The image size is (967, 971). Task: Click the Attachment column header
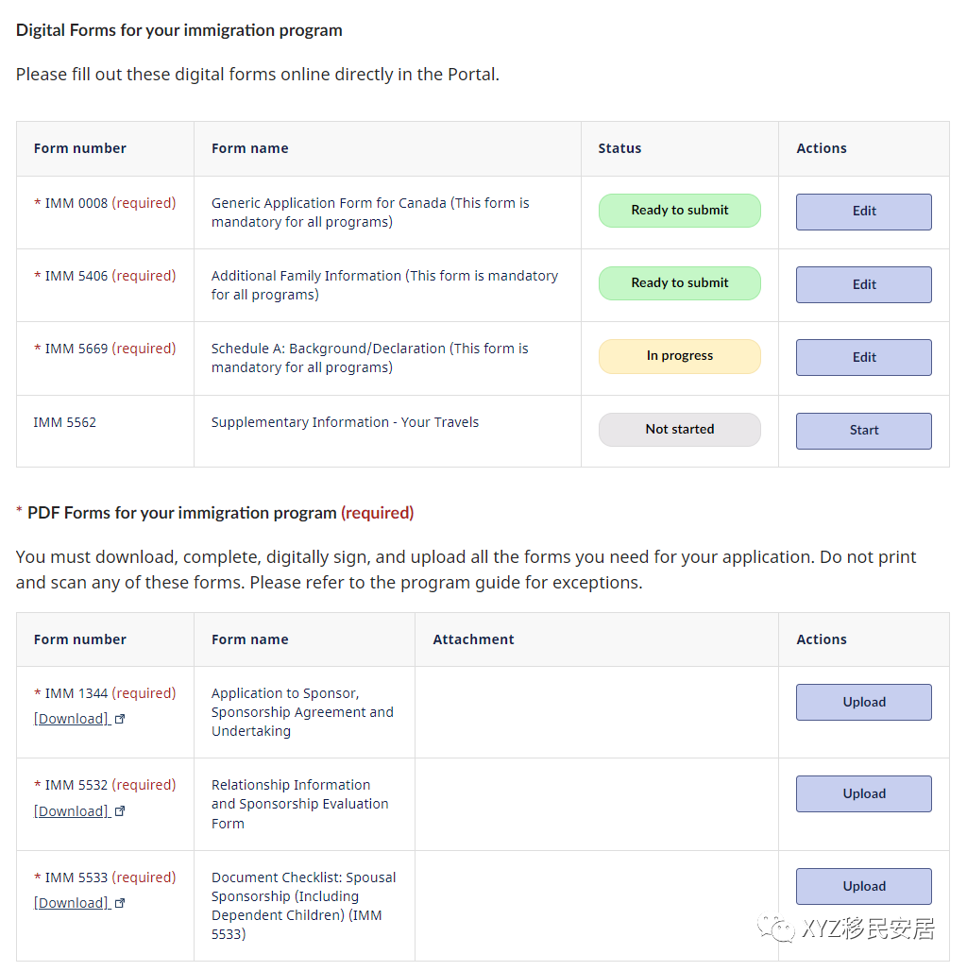[x=473, y=639]
